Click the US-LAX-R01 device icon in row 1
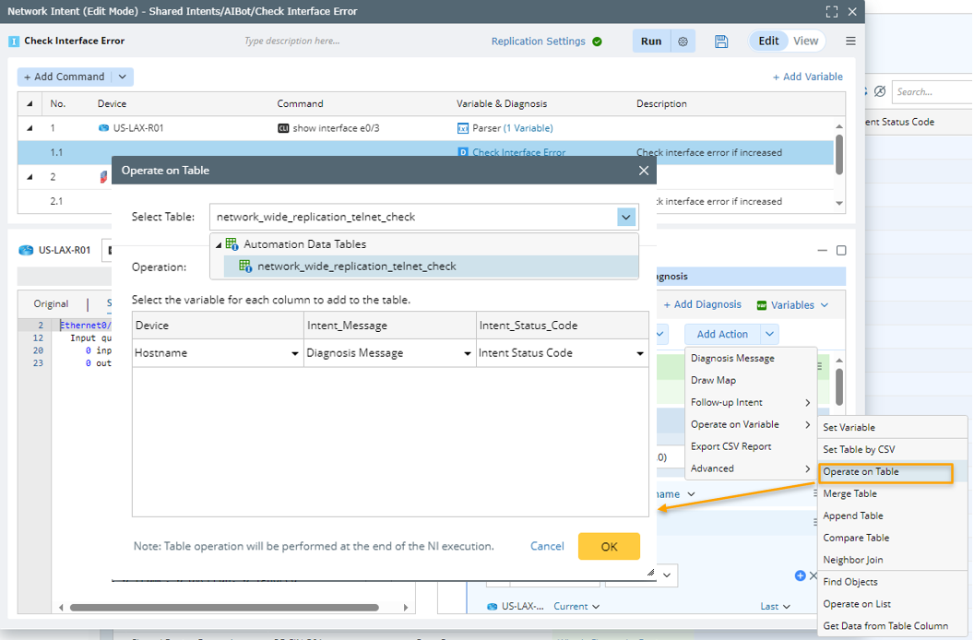Image resolution: width=974 pixels, height=640 pixels. pos(103,128)
